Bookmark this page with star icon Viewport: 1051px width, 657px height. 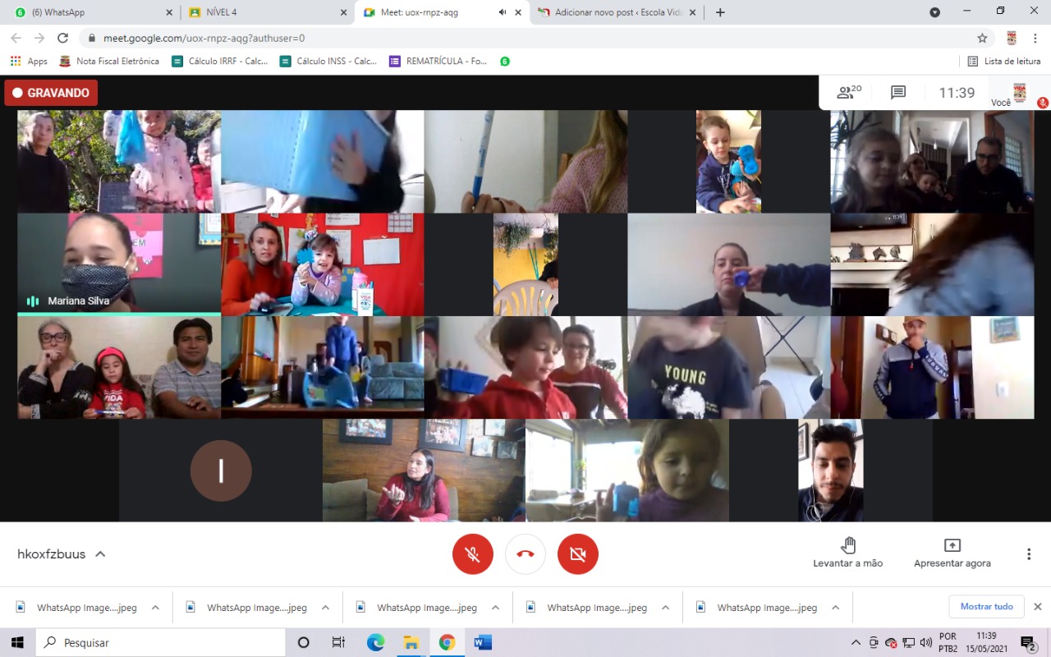[982, 38]
